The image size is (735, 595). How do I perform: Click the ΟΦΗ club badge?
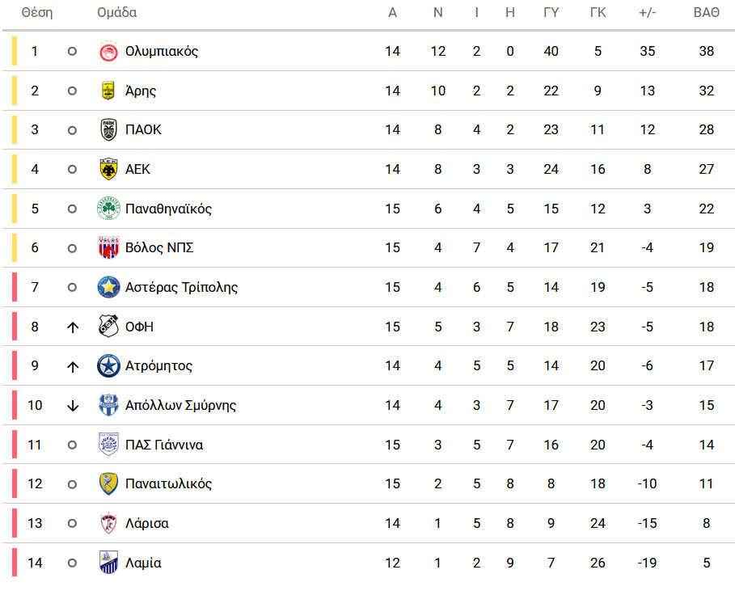pyautogui.click(x=108, y=327)
